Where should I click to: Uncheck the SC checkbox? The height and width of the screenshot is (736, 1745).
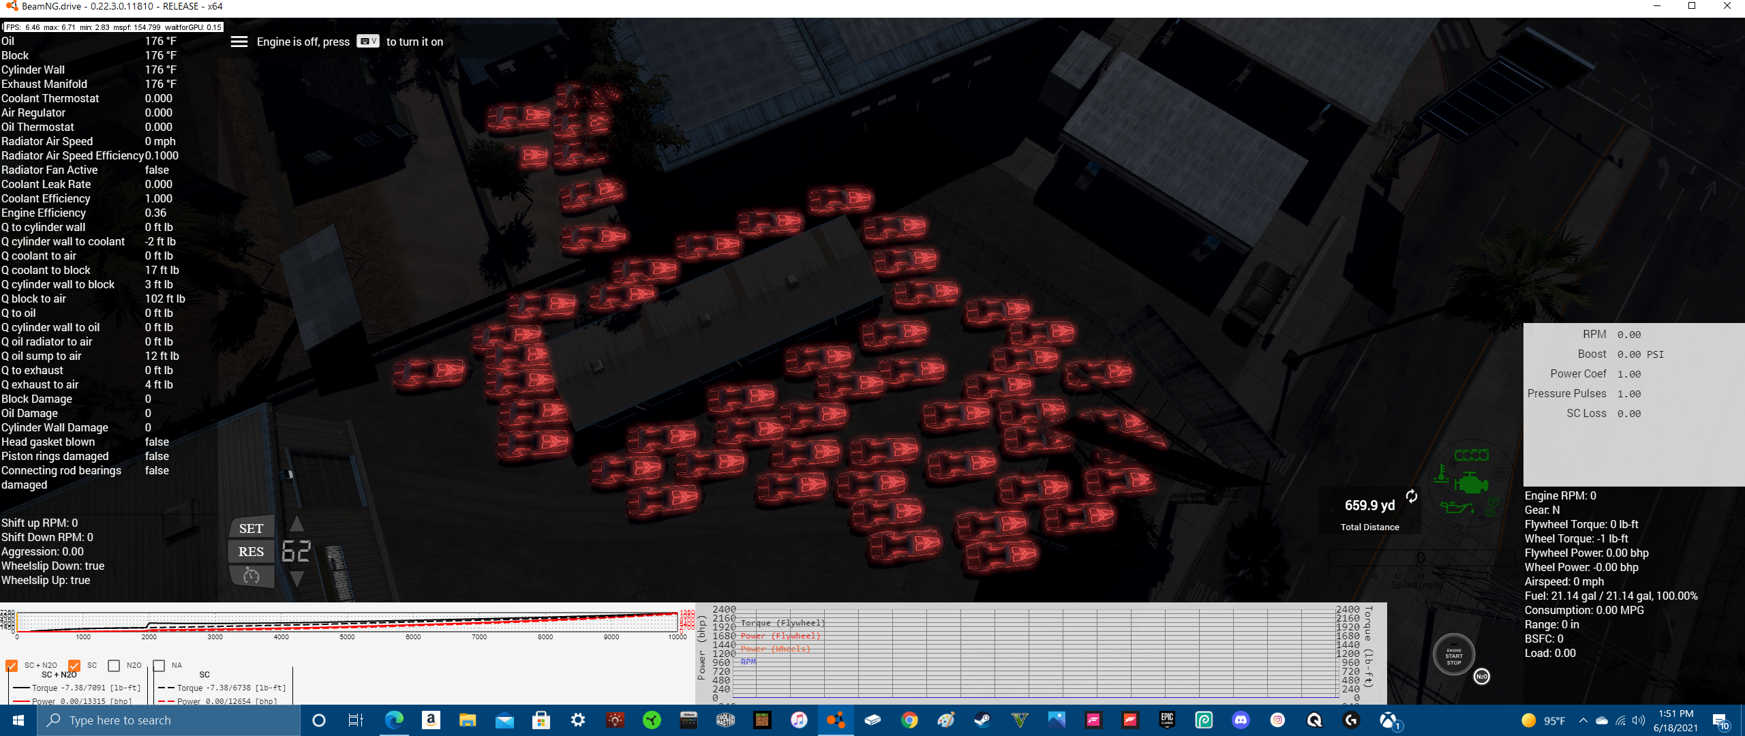coord(74,666)
